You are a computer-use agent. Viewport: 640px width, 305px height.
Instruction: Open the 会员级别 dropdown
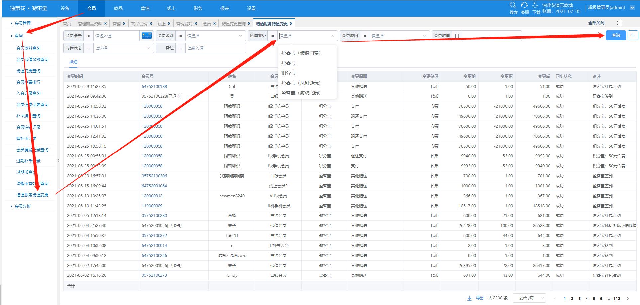[215, 36]
